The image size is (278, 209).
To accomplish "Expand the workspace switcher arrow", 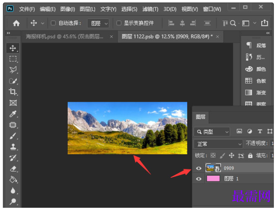I will 255,23.
